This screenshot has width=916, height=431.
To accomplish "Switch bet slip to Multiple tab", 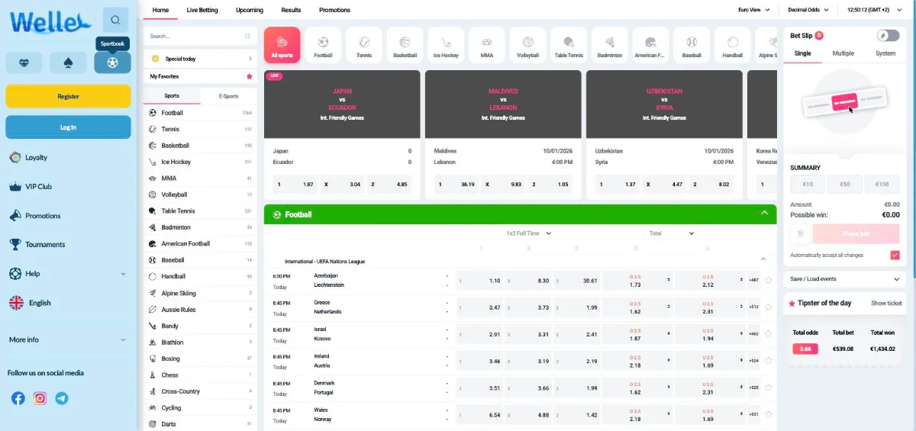I will (x=843, y=53).
